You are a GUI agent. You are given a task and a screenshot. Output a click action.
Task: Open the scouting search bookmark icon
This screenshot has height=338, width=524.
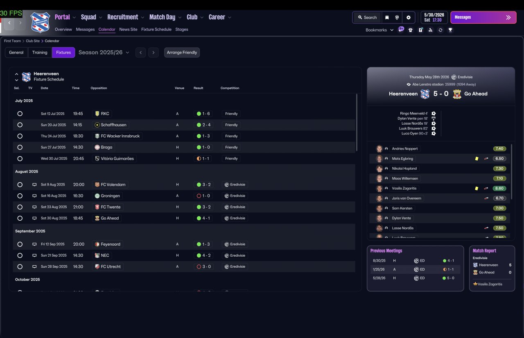click(x=430, y=30)
